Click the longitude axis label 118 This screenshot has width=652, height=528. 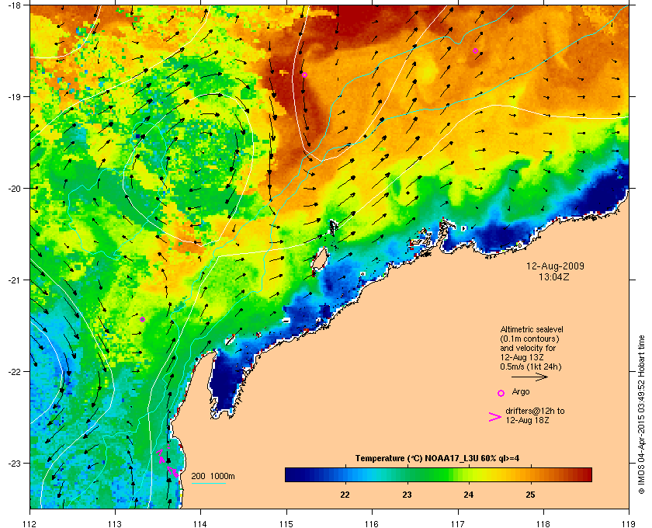tap(543, 524)
